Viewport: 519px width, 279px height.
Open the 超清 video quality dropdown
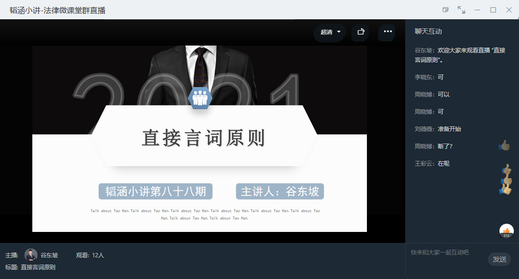click(330, 32)
